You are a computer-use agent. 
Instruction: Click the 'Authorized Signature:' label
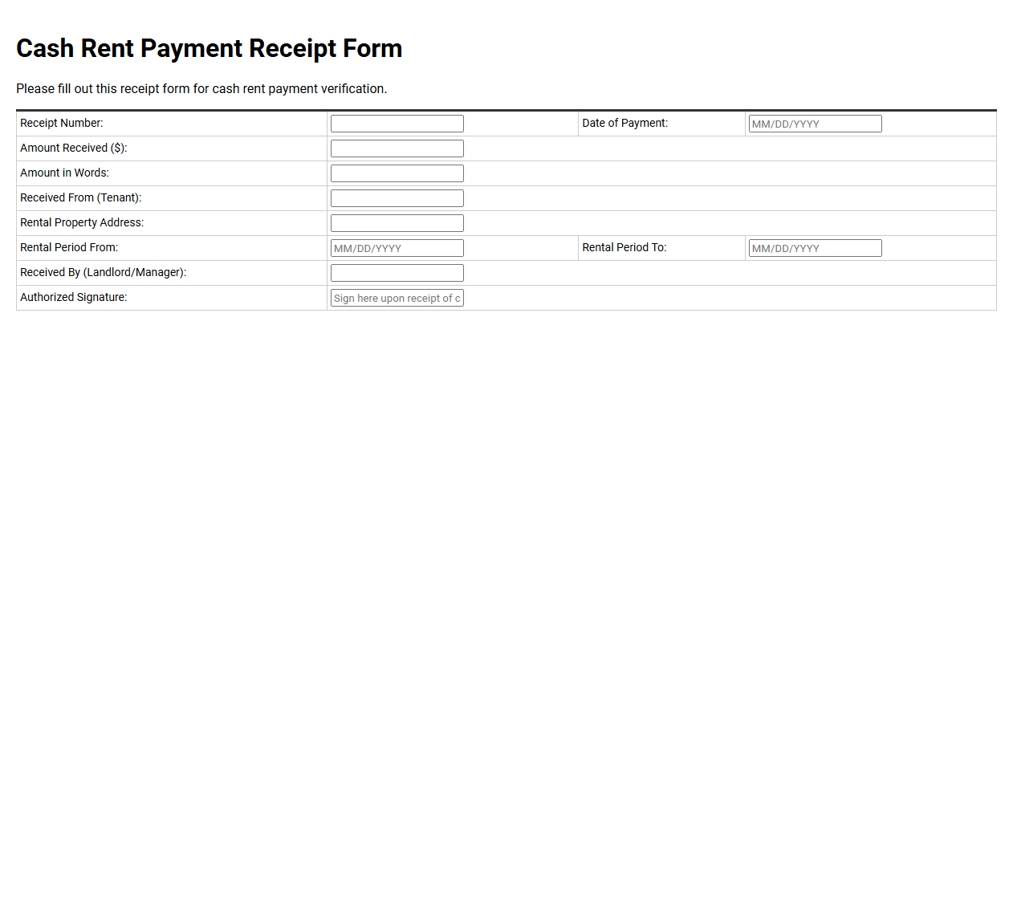click(74, 297)
